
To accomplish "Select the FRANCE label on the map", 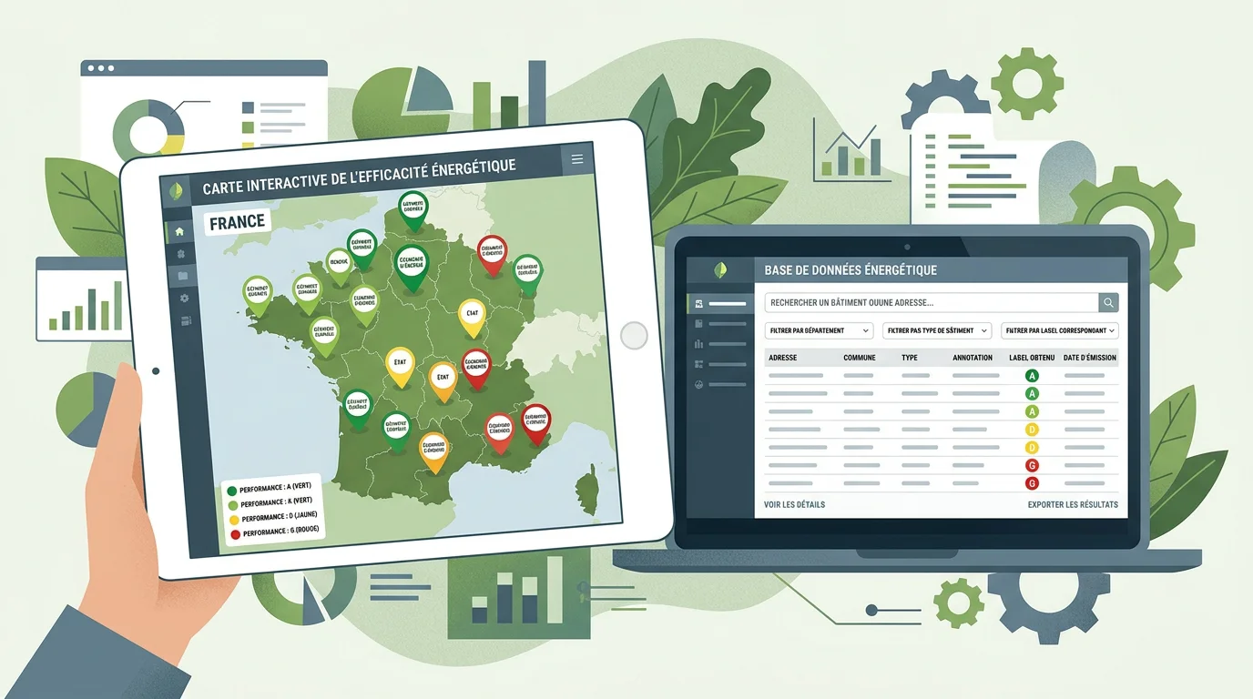I will coord(237,222).
